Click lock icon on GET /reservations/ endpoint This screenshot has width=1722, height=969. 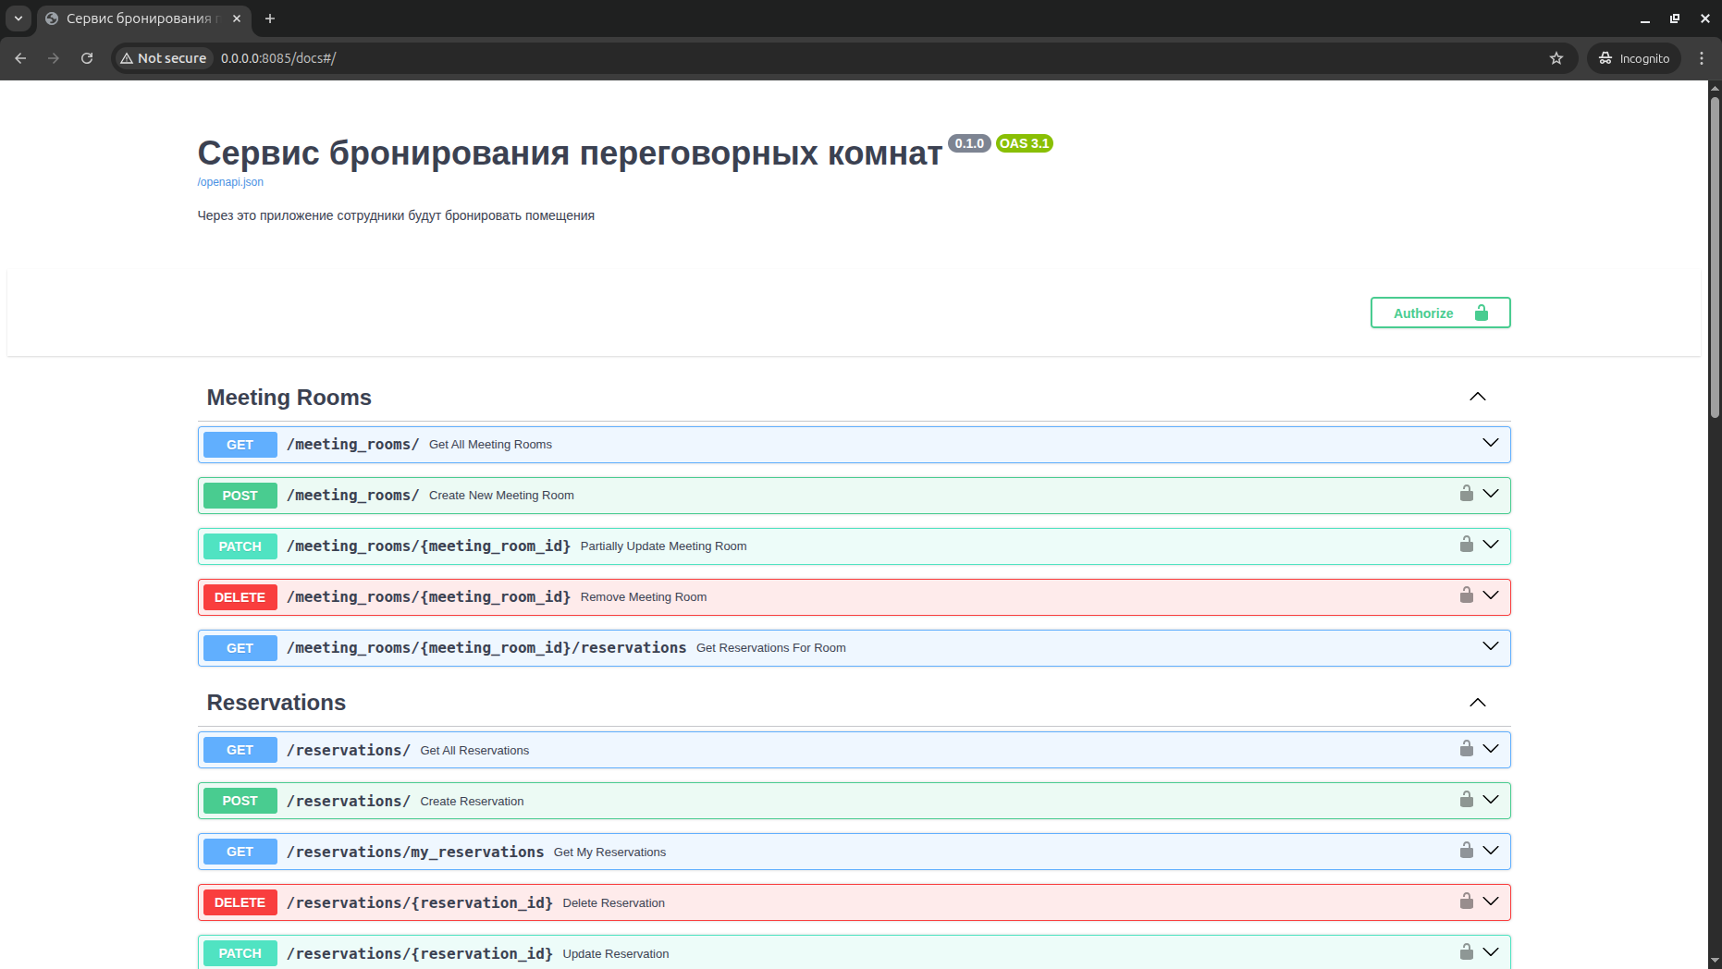point(1466,749)
